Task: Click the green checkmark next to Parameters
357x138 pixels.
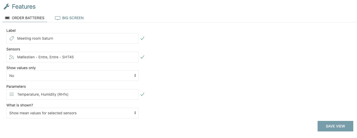Action: [143, 94]
